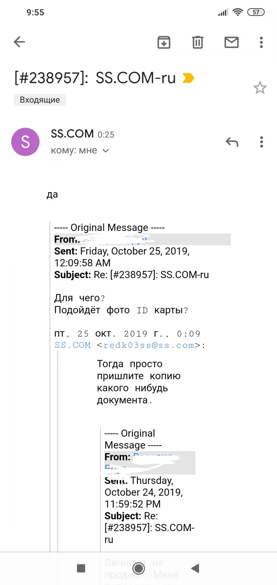The height and width of the screenshot is (585, 277).
Task: Delete the email using the trash icon
Action: click(198, 42)
